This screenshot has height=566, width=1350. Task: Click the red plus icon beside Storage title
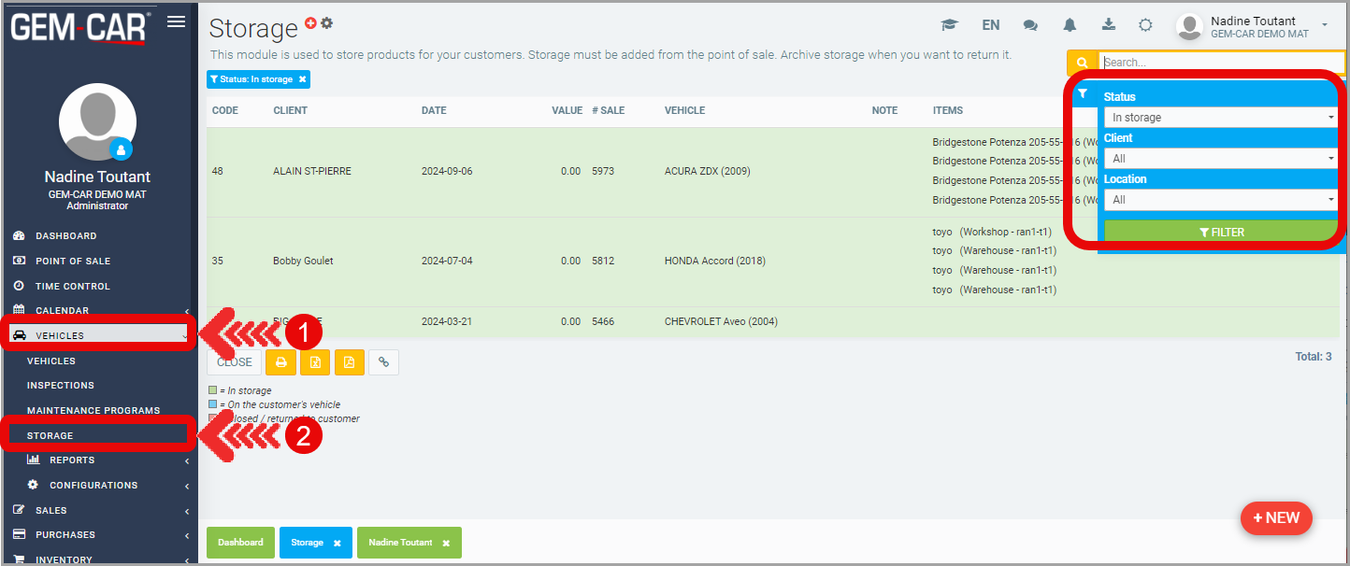click(x=311, y=23)
